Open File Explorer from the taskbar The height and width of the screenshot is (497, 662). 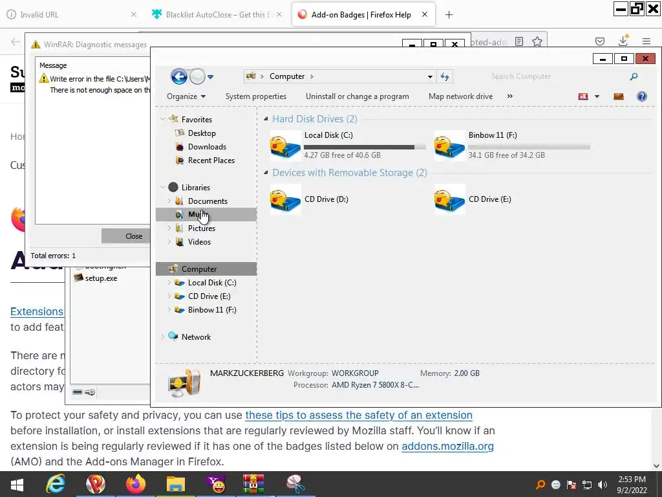tap(176, 484)
